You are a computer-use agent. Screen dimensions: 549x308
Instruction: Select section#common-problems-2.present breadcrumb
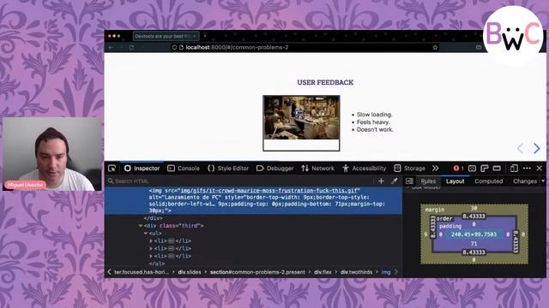tap(257, 272)
